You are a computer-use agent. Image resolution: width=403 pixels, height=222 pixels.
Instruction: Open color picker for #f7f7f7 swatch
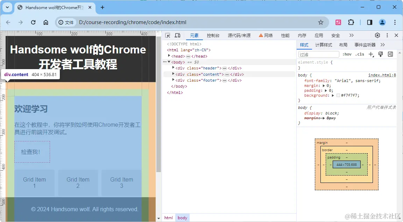pyautogui.click(x=338, y=95)
